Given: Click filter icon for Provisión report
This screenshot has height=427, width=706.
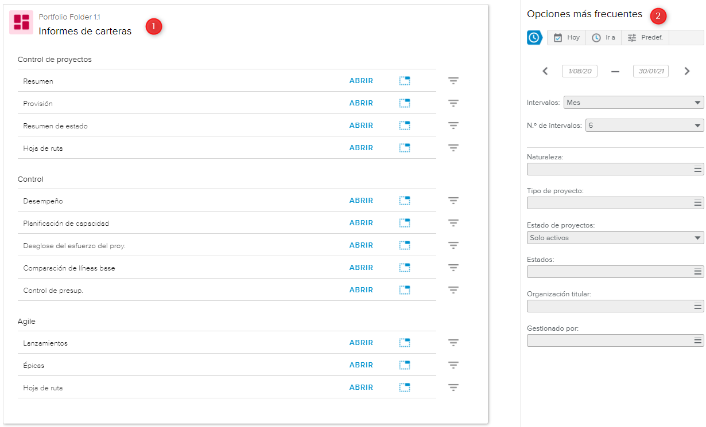Looking at the screenshot, I should [453, 103].
